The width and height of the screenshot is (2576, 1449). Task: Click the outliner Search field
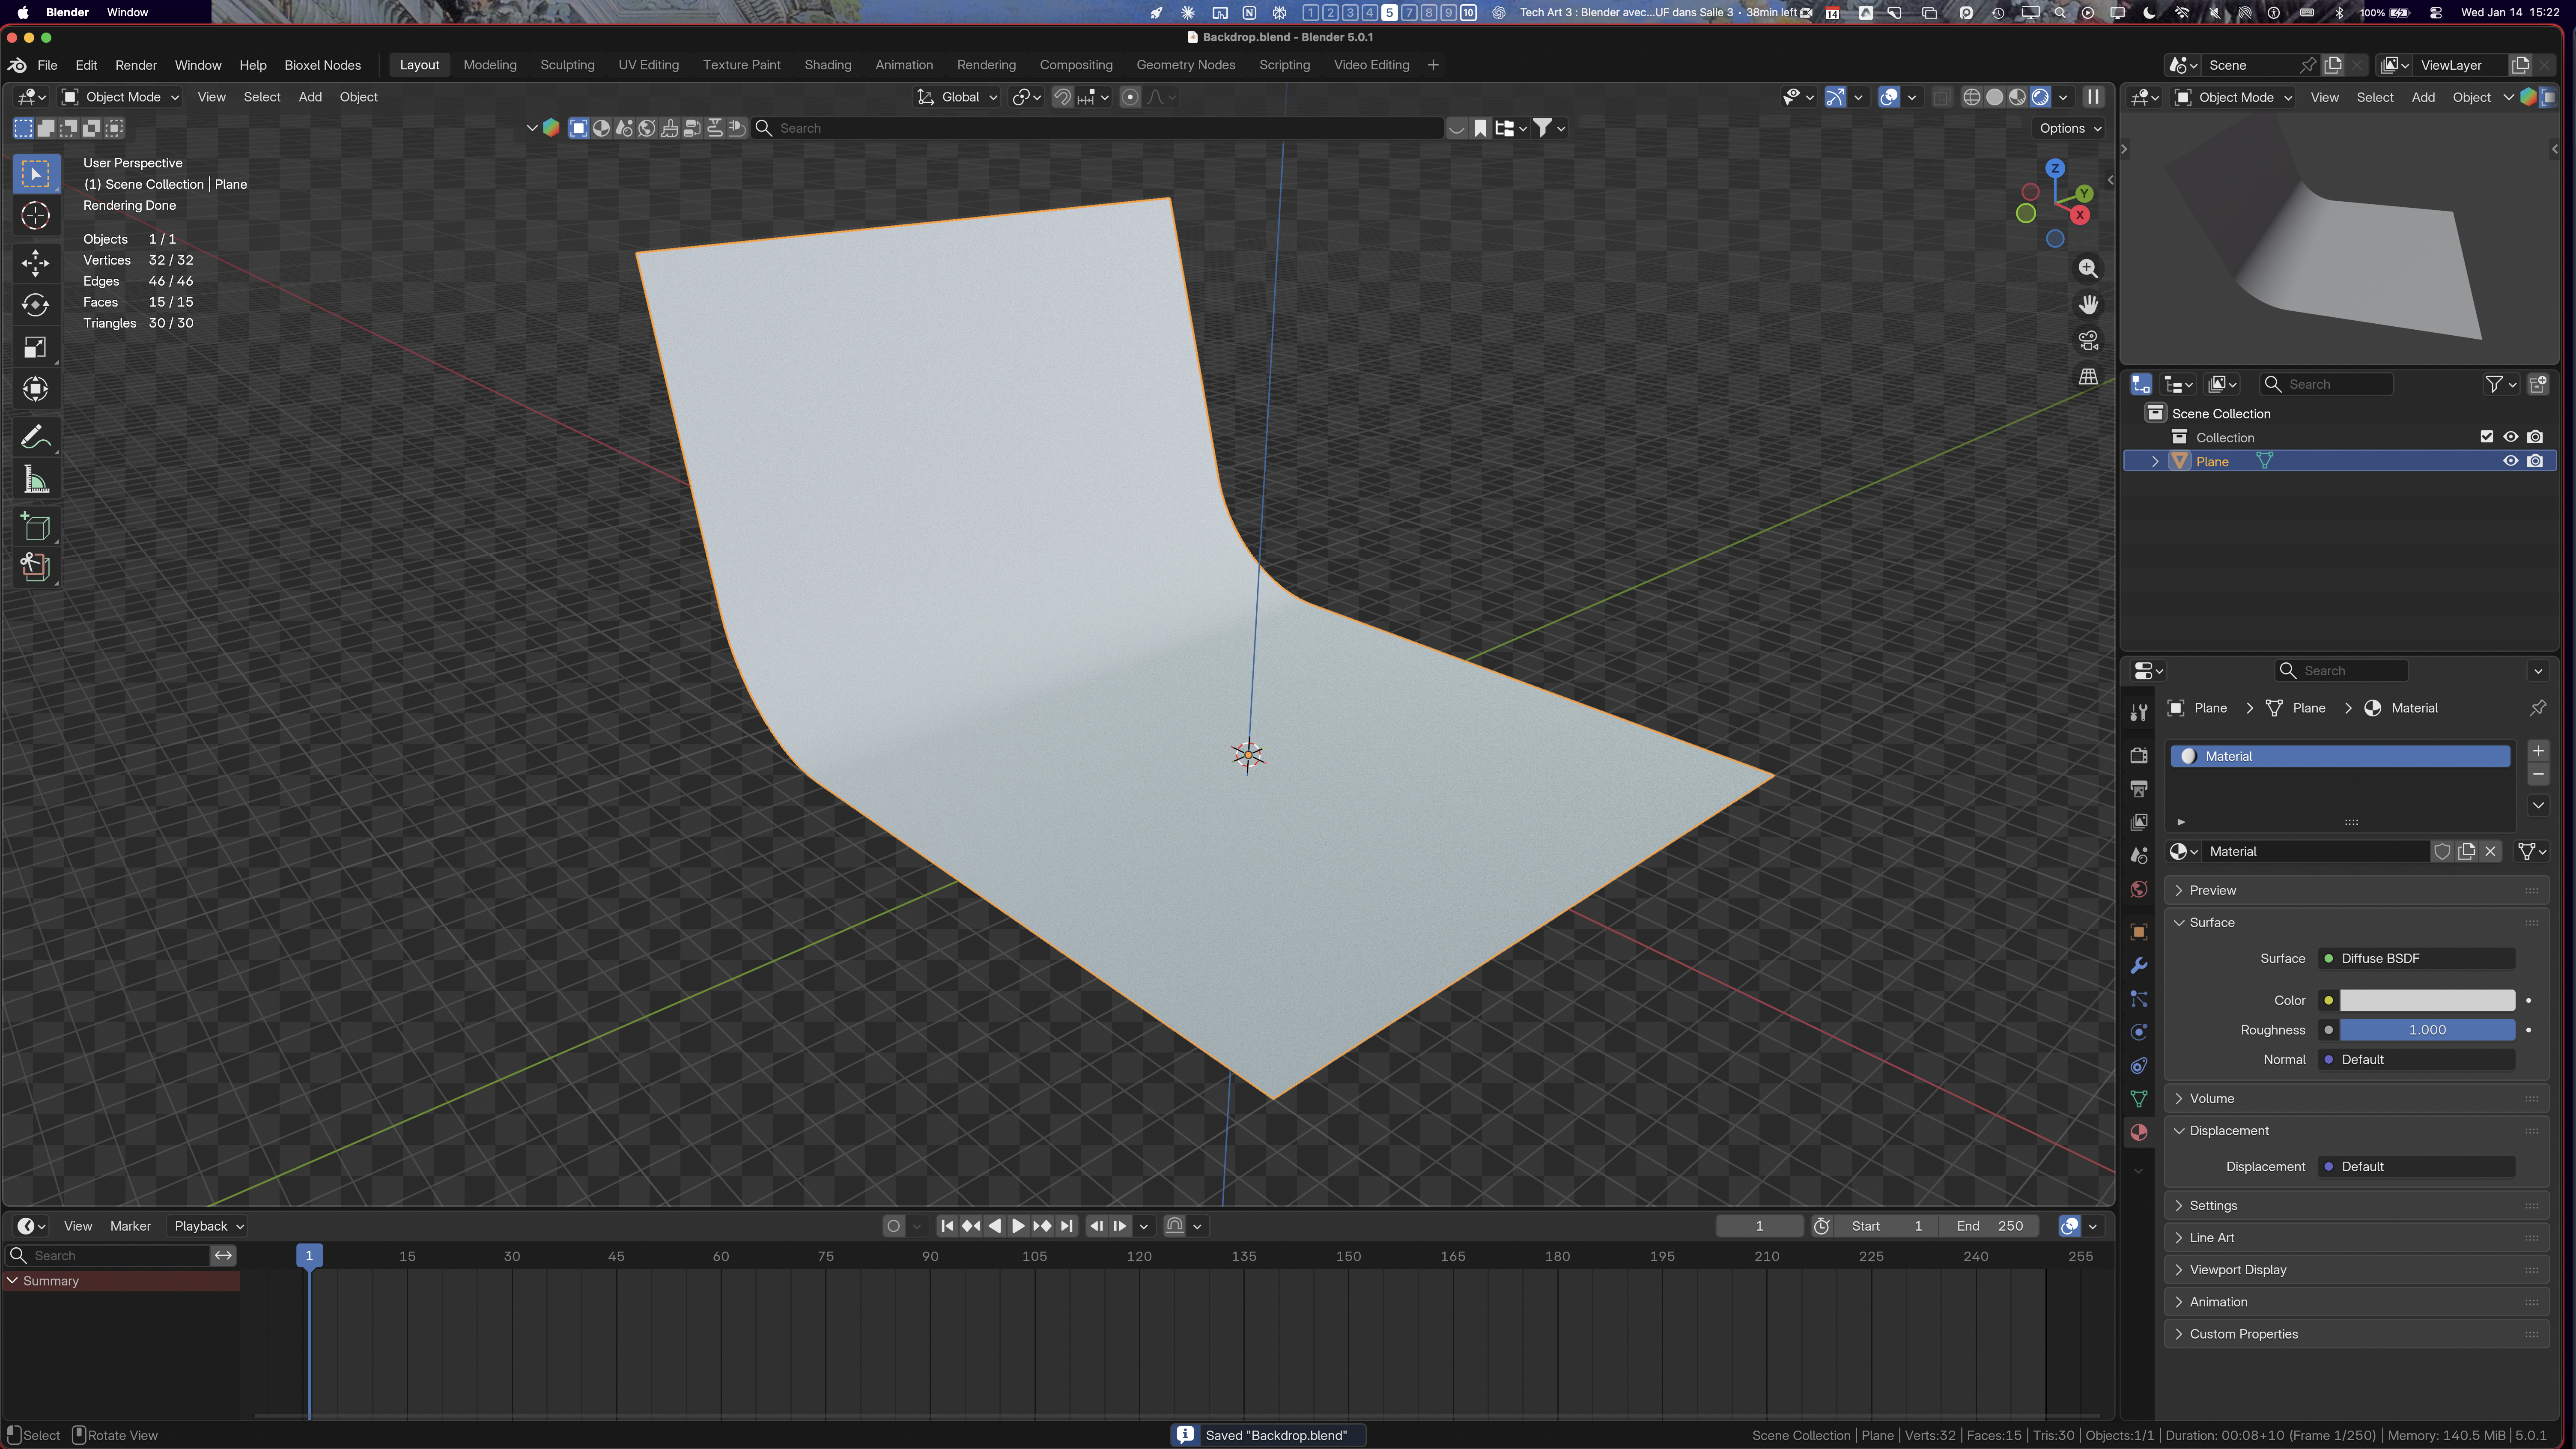[x=2326, y=384]
